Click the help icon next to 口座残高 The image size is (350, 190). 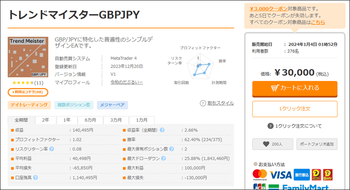(35, 178)
